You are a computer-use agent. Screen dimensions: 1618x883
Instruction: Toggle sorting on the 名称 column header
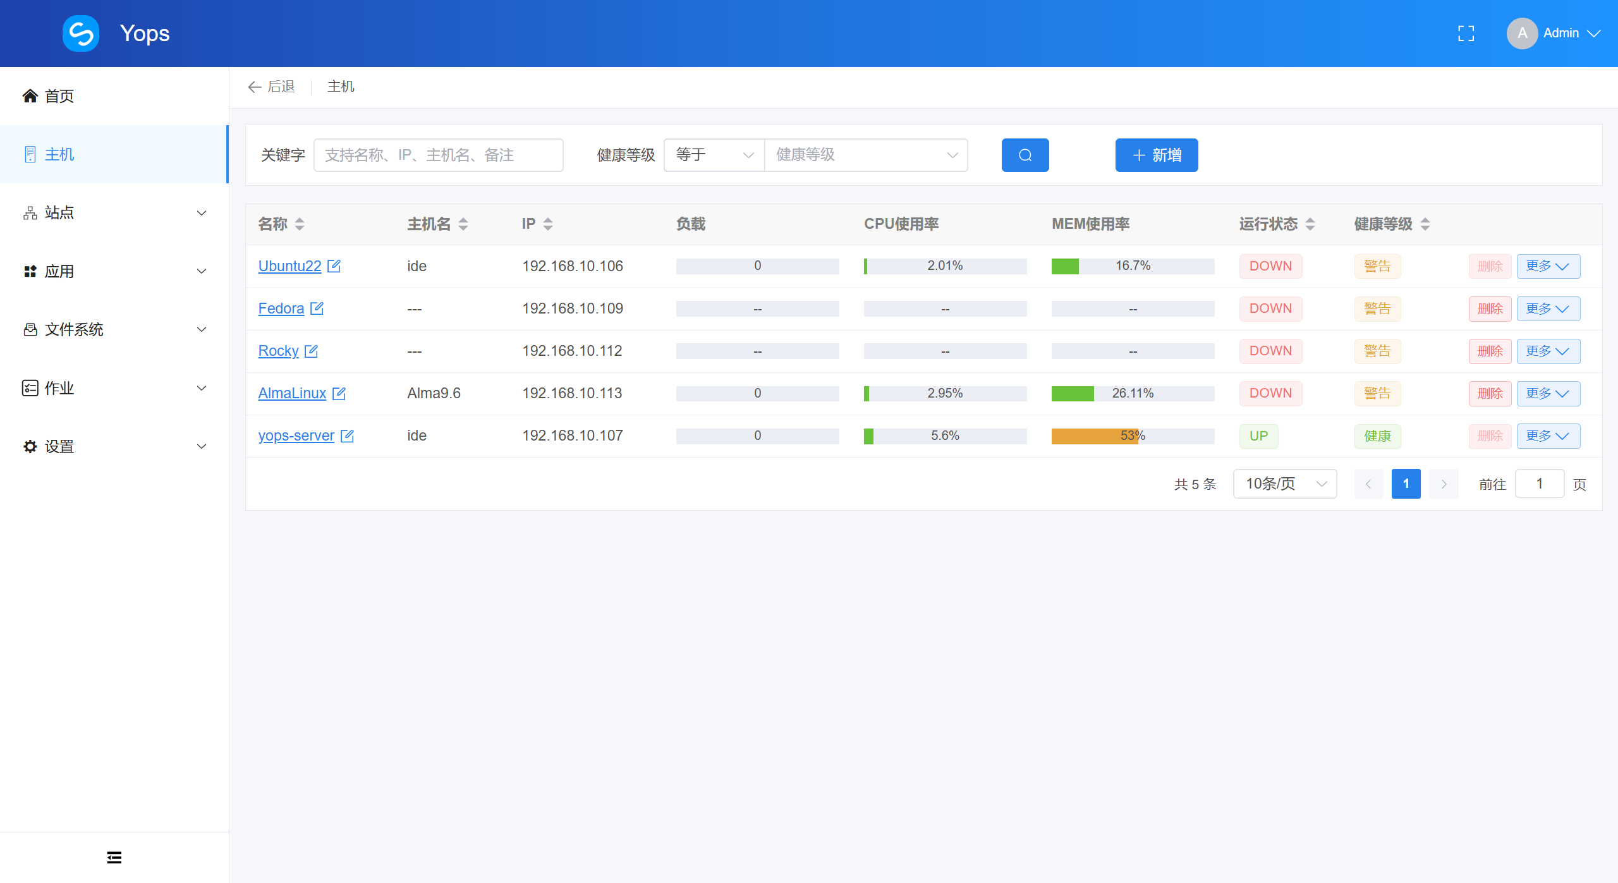point(300,224)
